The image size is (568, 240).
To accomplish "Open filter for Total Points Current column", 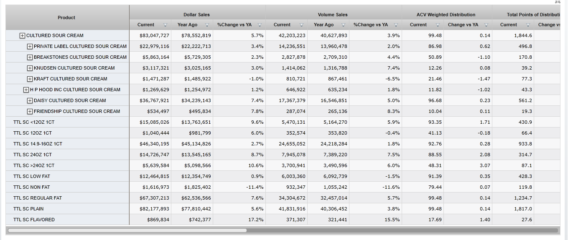I will (x=528, y=25).
